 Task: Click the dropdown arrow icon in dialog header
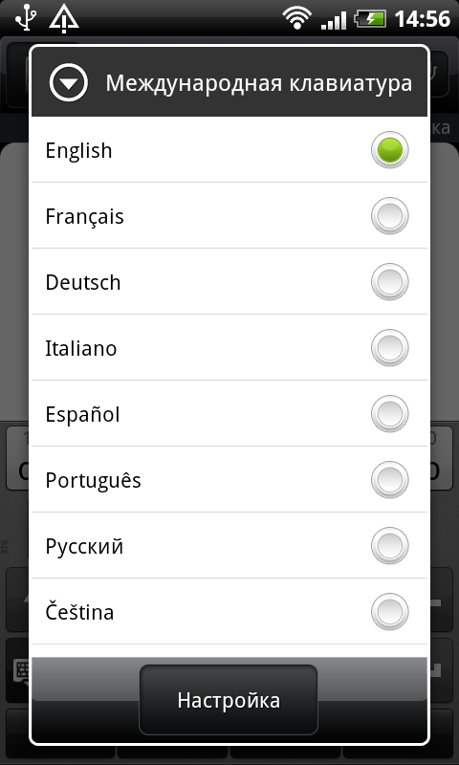coord(69,83)
